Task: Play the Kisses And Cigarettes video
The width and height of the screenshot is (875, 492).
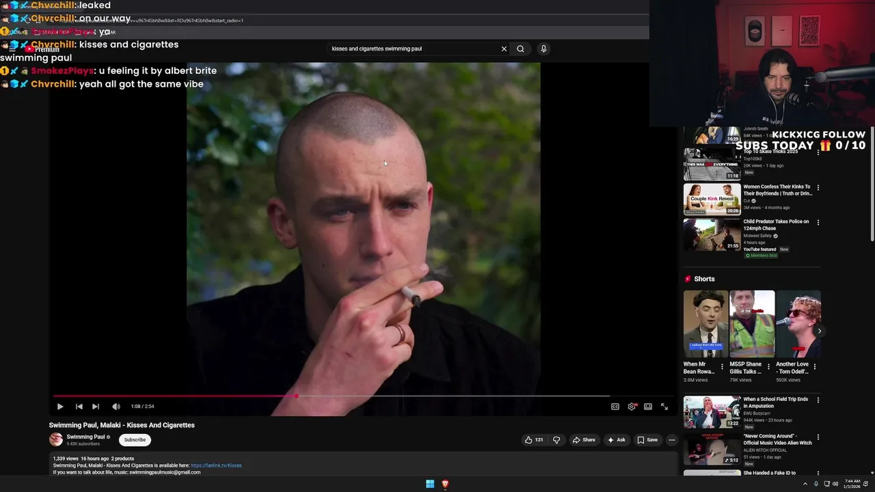Action: coord(60,407)
